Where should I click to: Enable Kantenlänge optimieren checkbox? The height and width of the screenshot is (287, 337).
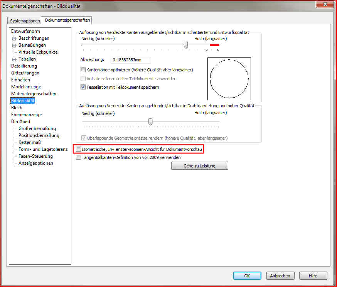pyautogui.click(x=83, y=70)
